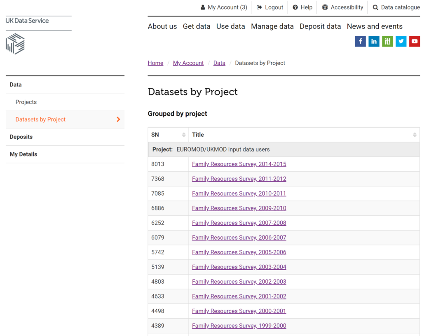Click the green 'it!' social icon

387,41
